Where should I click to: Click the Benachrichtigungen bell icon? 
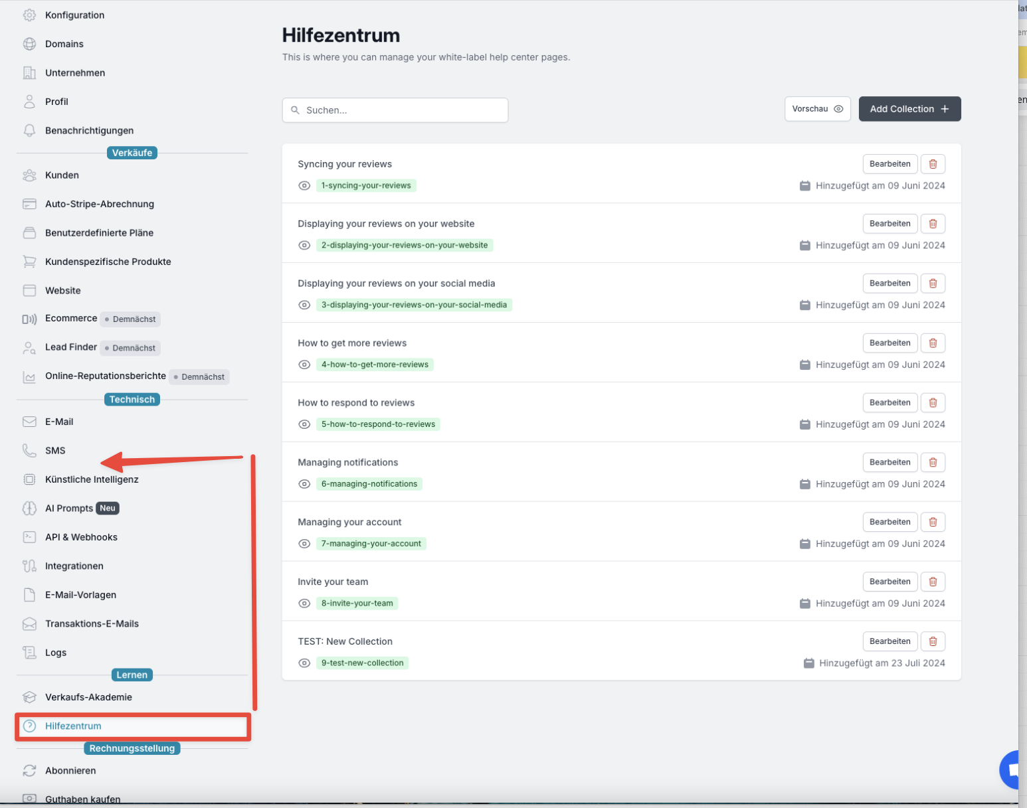(29, 131)
